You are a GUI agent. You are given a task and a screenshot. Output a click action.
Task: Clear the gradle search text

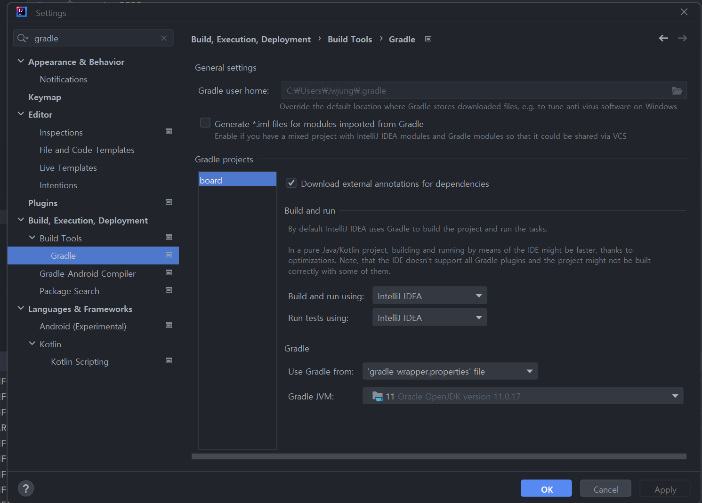(164, 38)
